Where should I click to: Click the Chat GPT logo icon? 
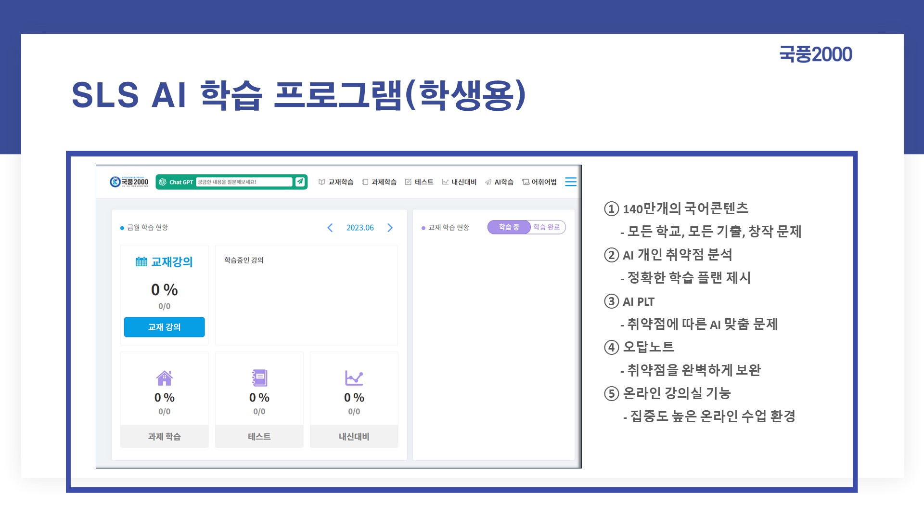click(x=163, y=182)
